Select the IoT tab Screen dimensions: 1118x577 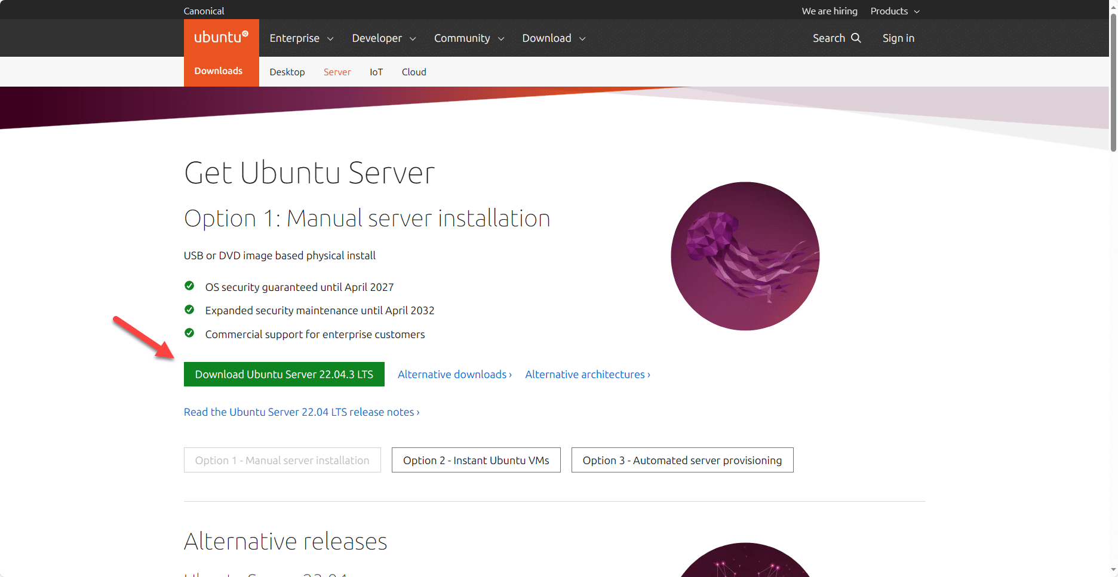[x=376, y=72]
